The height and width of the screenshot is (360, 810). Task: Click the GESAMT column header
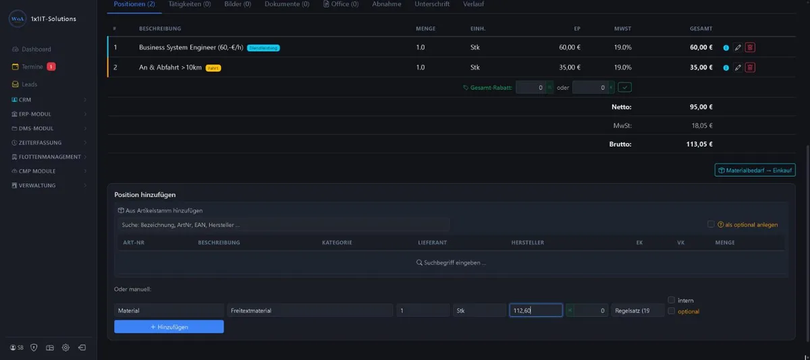click(x=703, y=29)
